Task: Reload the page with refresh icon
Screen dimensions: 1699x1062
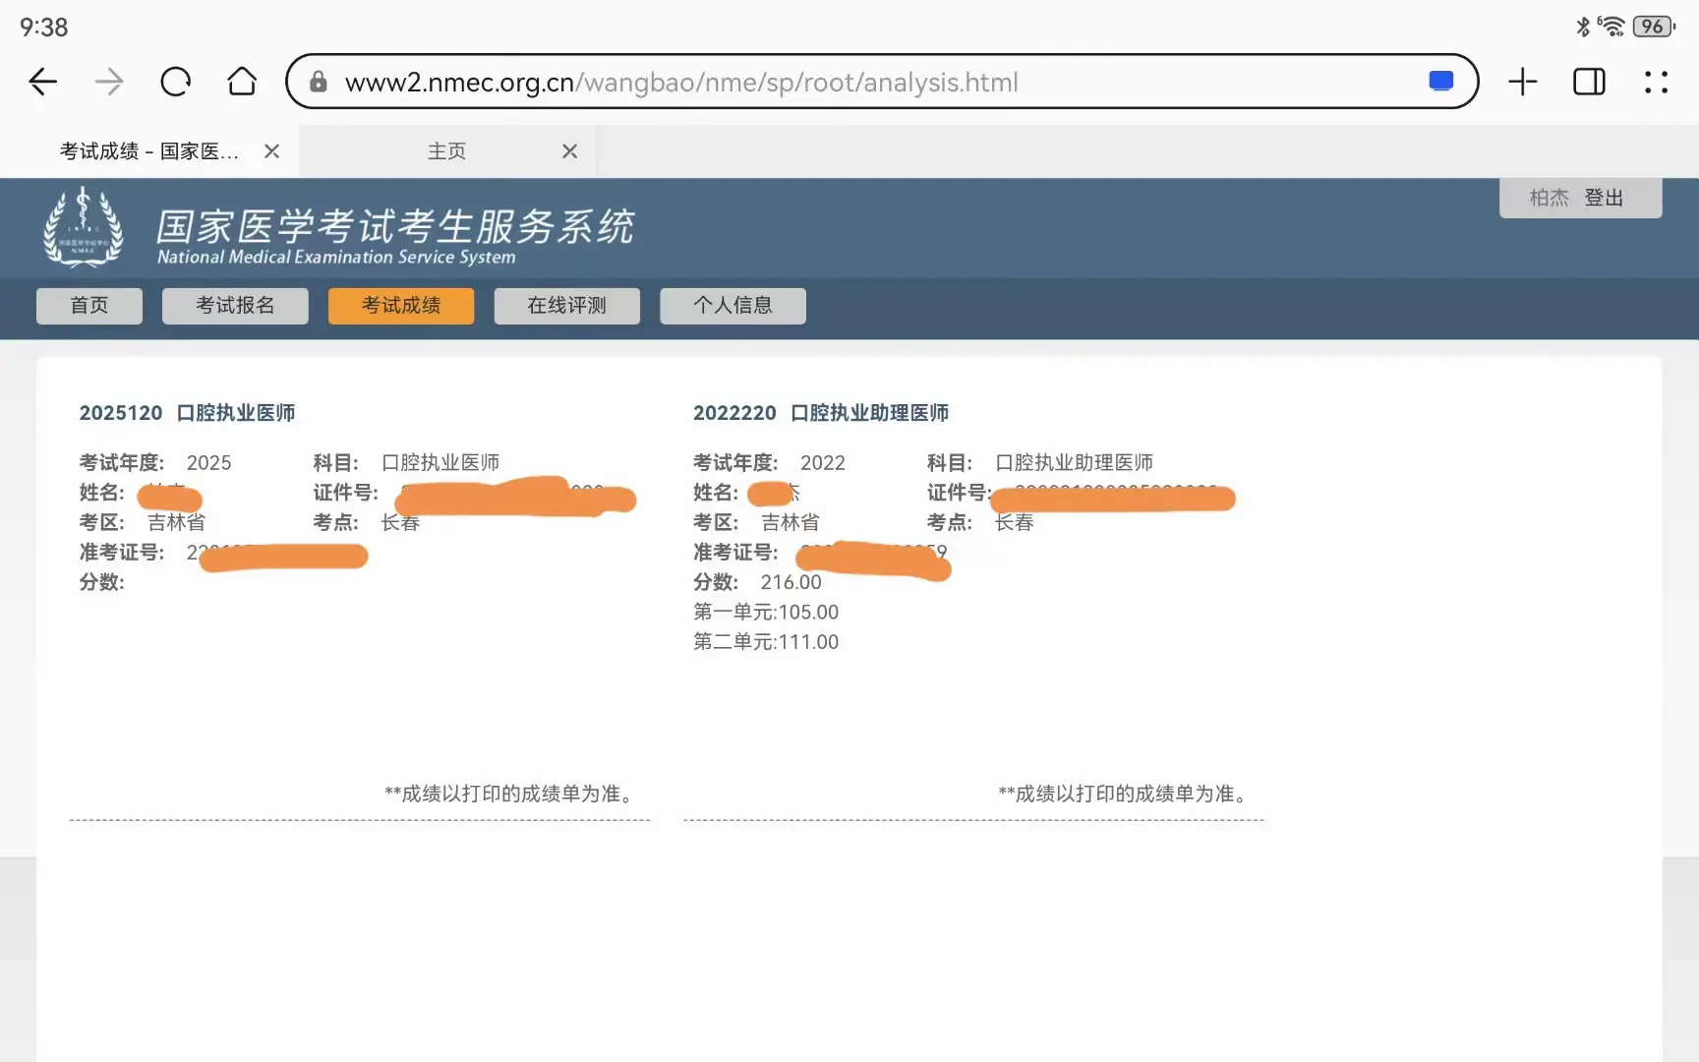Action: 175,82
